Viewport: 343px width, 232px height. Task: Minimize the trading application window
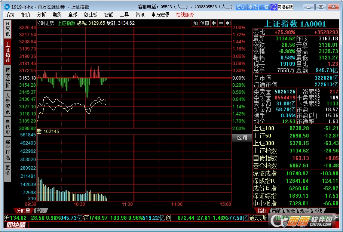point(309,7)
